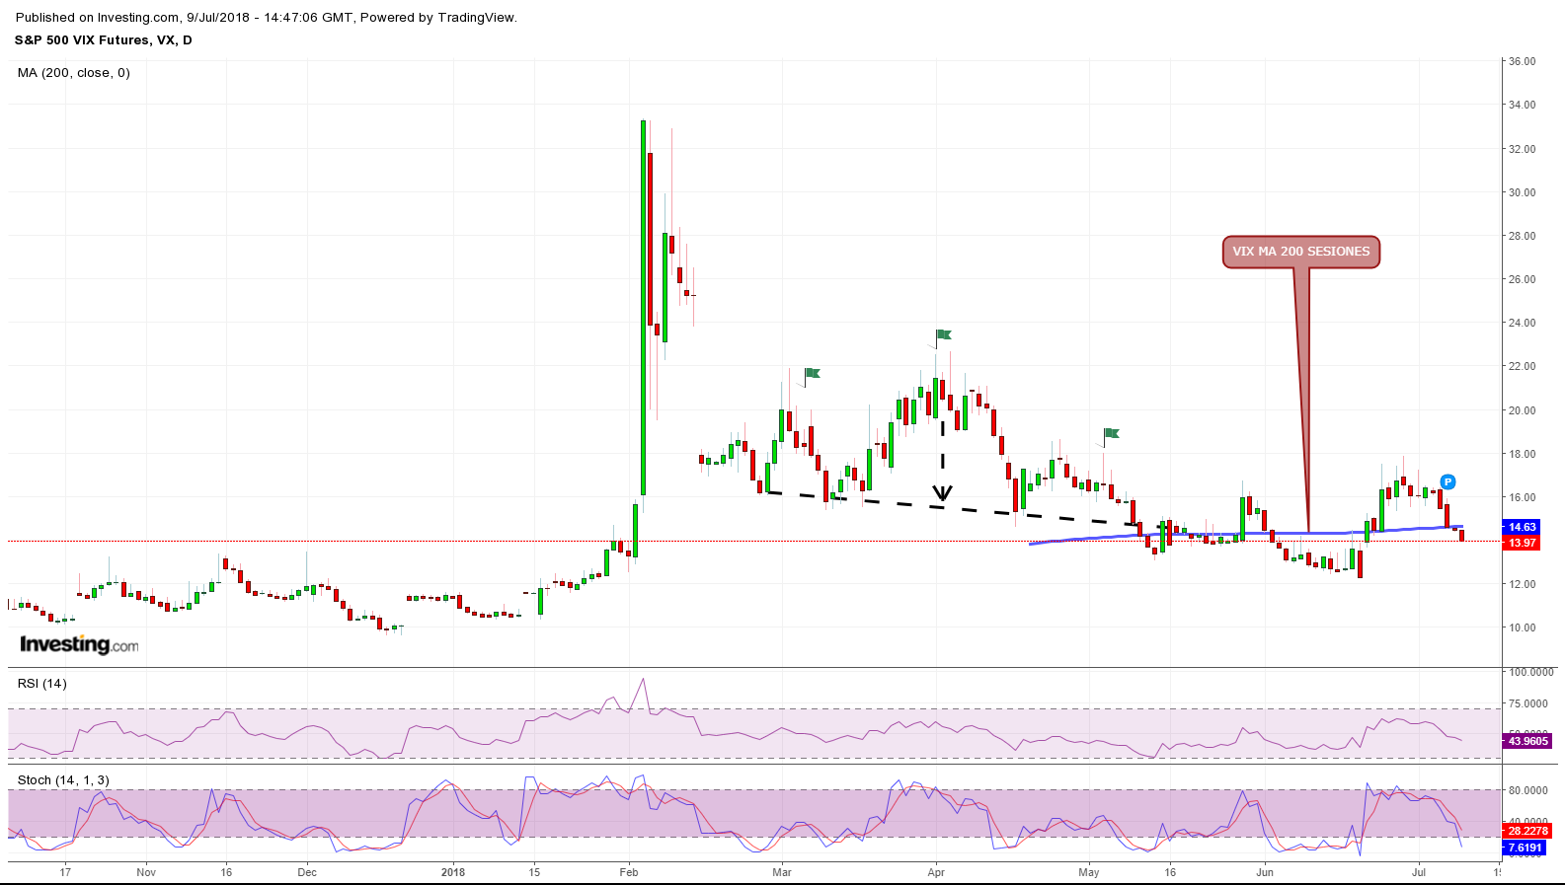1565x885 pixels.
Task: Click the S&P 500 VIX Futures title
Action: pyautogui.click(x=103, y=40)
